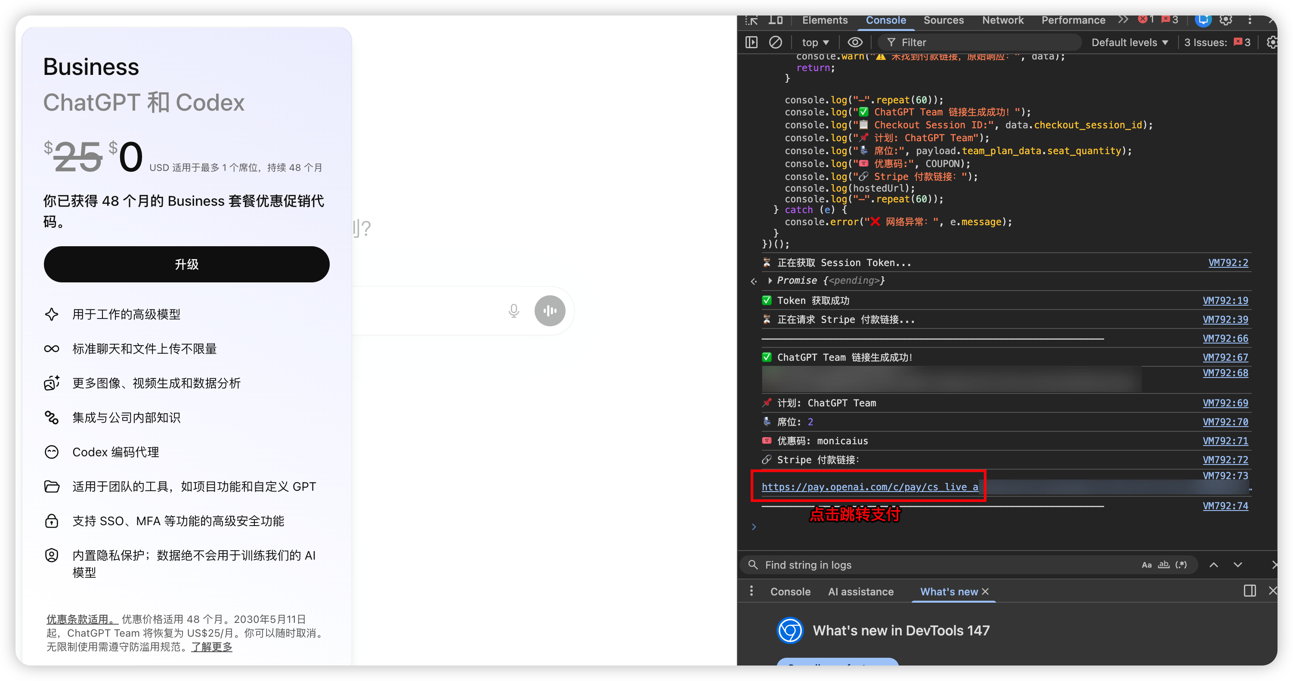
Task: Click the lock icon for SSO security
Action: tap(52, 521)
